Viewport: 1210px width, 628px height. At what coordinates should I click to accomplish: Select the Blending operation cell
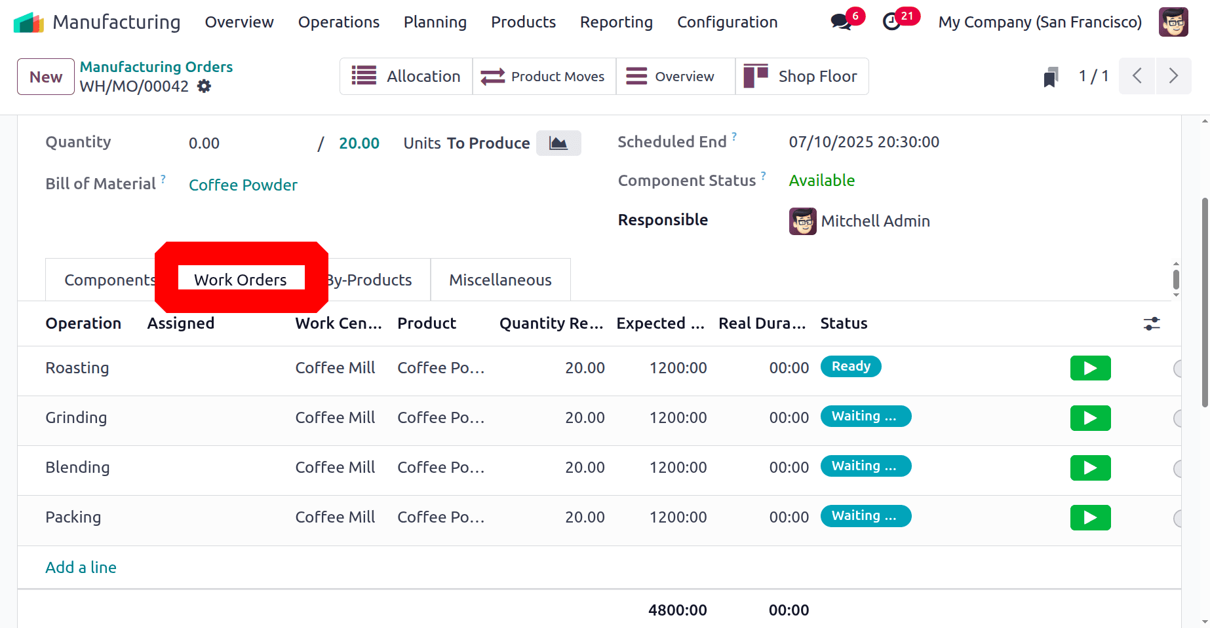click(77, 468)
